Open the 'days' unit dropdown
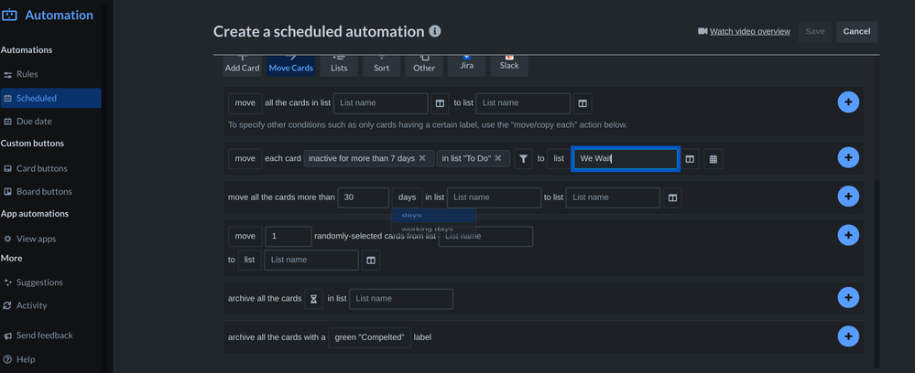 click(x=408, y=197)
